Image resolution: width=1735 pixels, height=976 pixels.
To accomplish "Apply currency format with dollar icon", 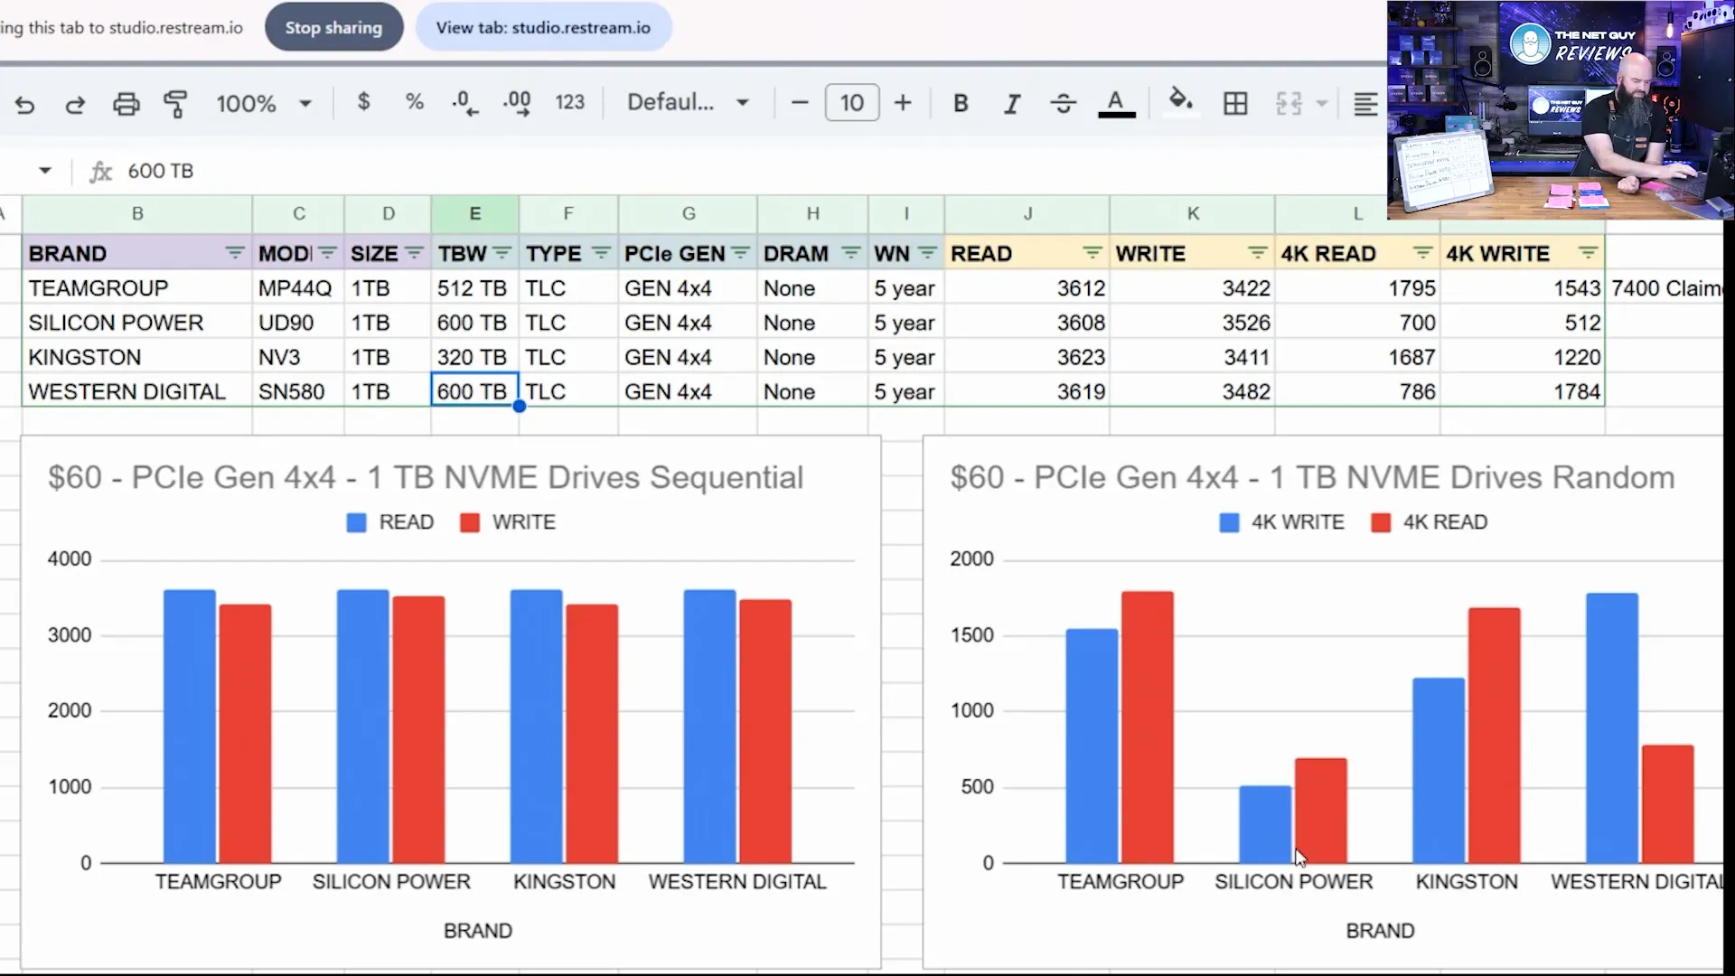I will click(x=363, y=102).
